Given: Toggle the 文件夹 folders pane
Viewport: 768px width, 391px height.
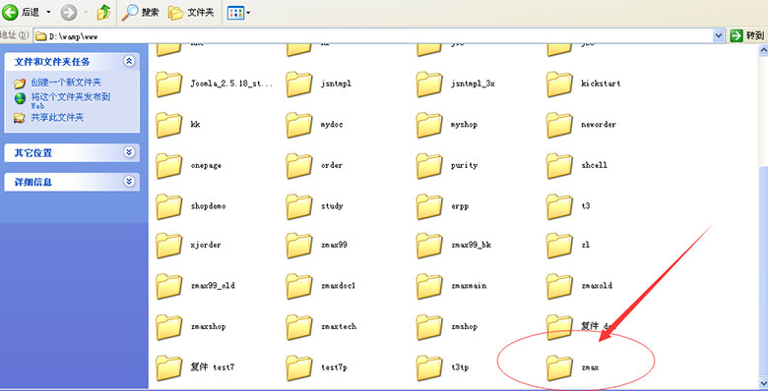Looking at the screenshot, I should pyautogui.click(x=191, y=12).
